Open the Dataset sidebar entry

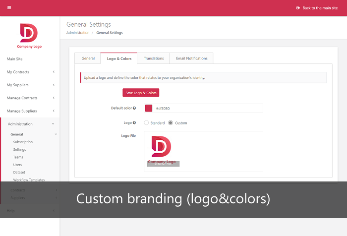tap(19, 172)
